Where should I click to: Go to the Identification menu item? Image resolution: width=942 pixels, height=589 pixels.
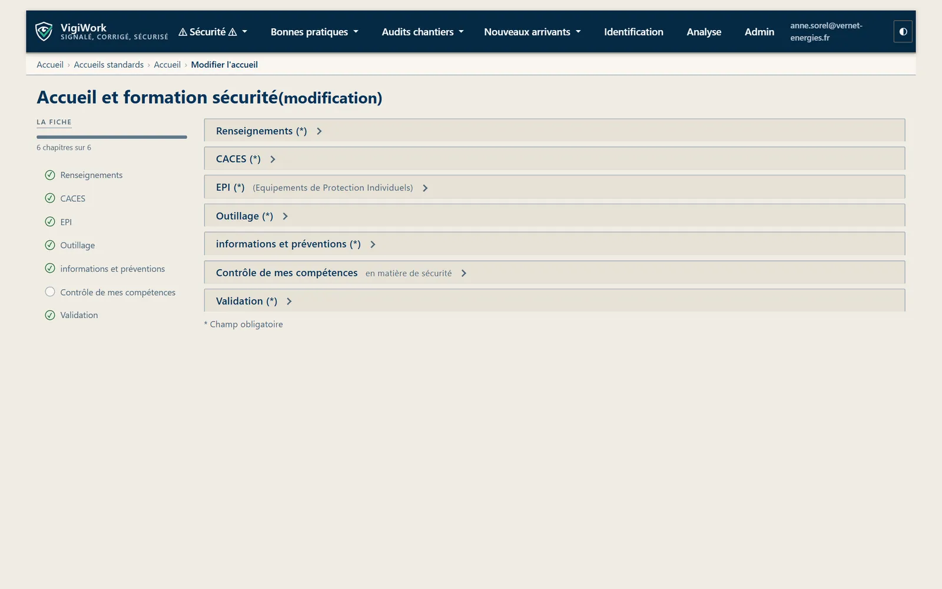click(x=633, y=32)
